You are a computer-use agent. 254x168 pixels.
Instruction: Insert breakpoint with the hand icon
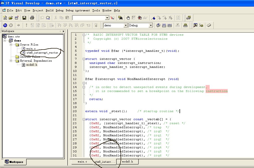(128, 18)
